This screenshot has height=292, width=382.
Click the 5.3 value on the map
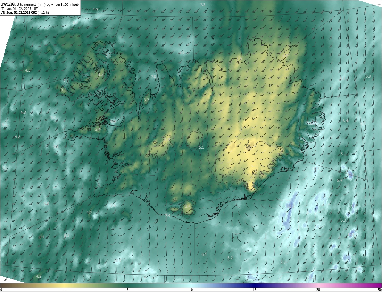[343, 220]
